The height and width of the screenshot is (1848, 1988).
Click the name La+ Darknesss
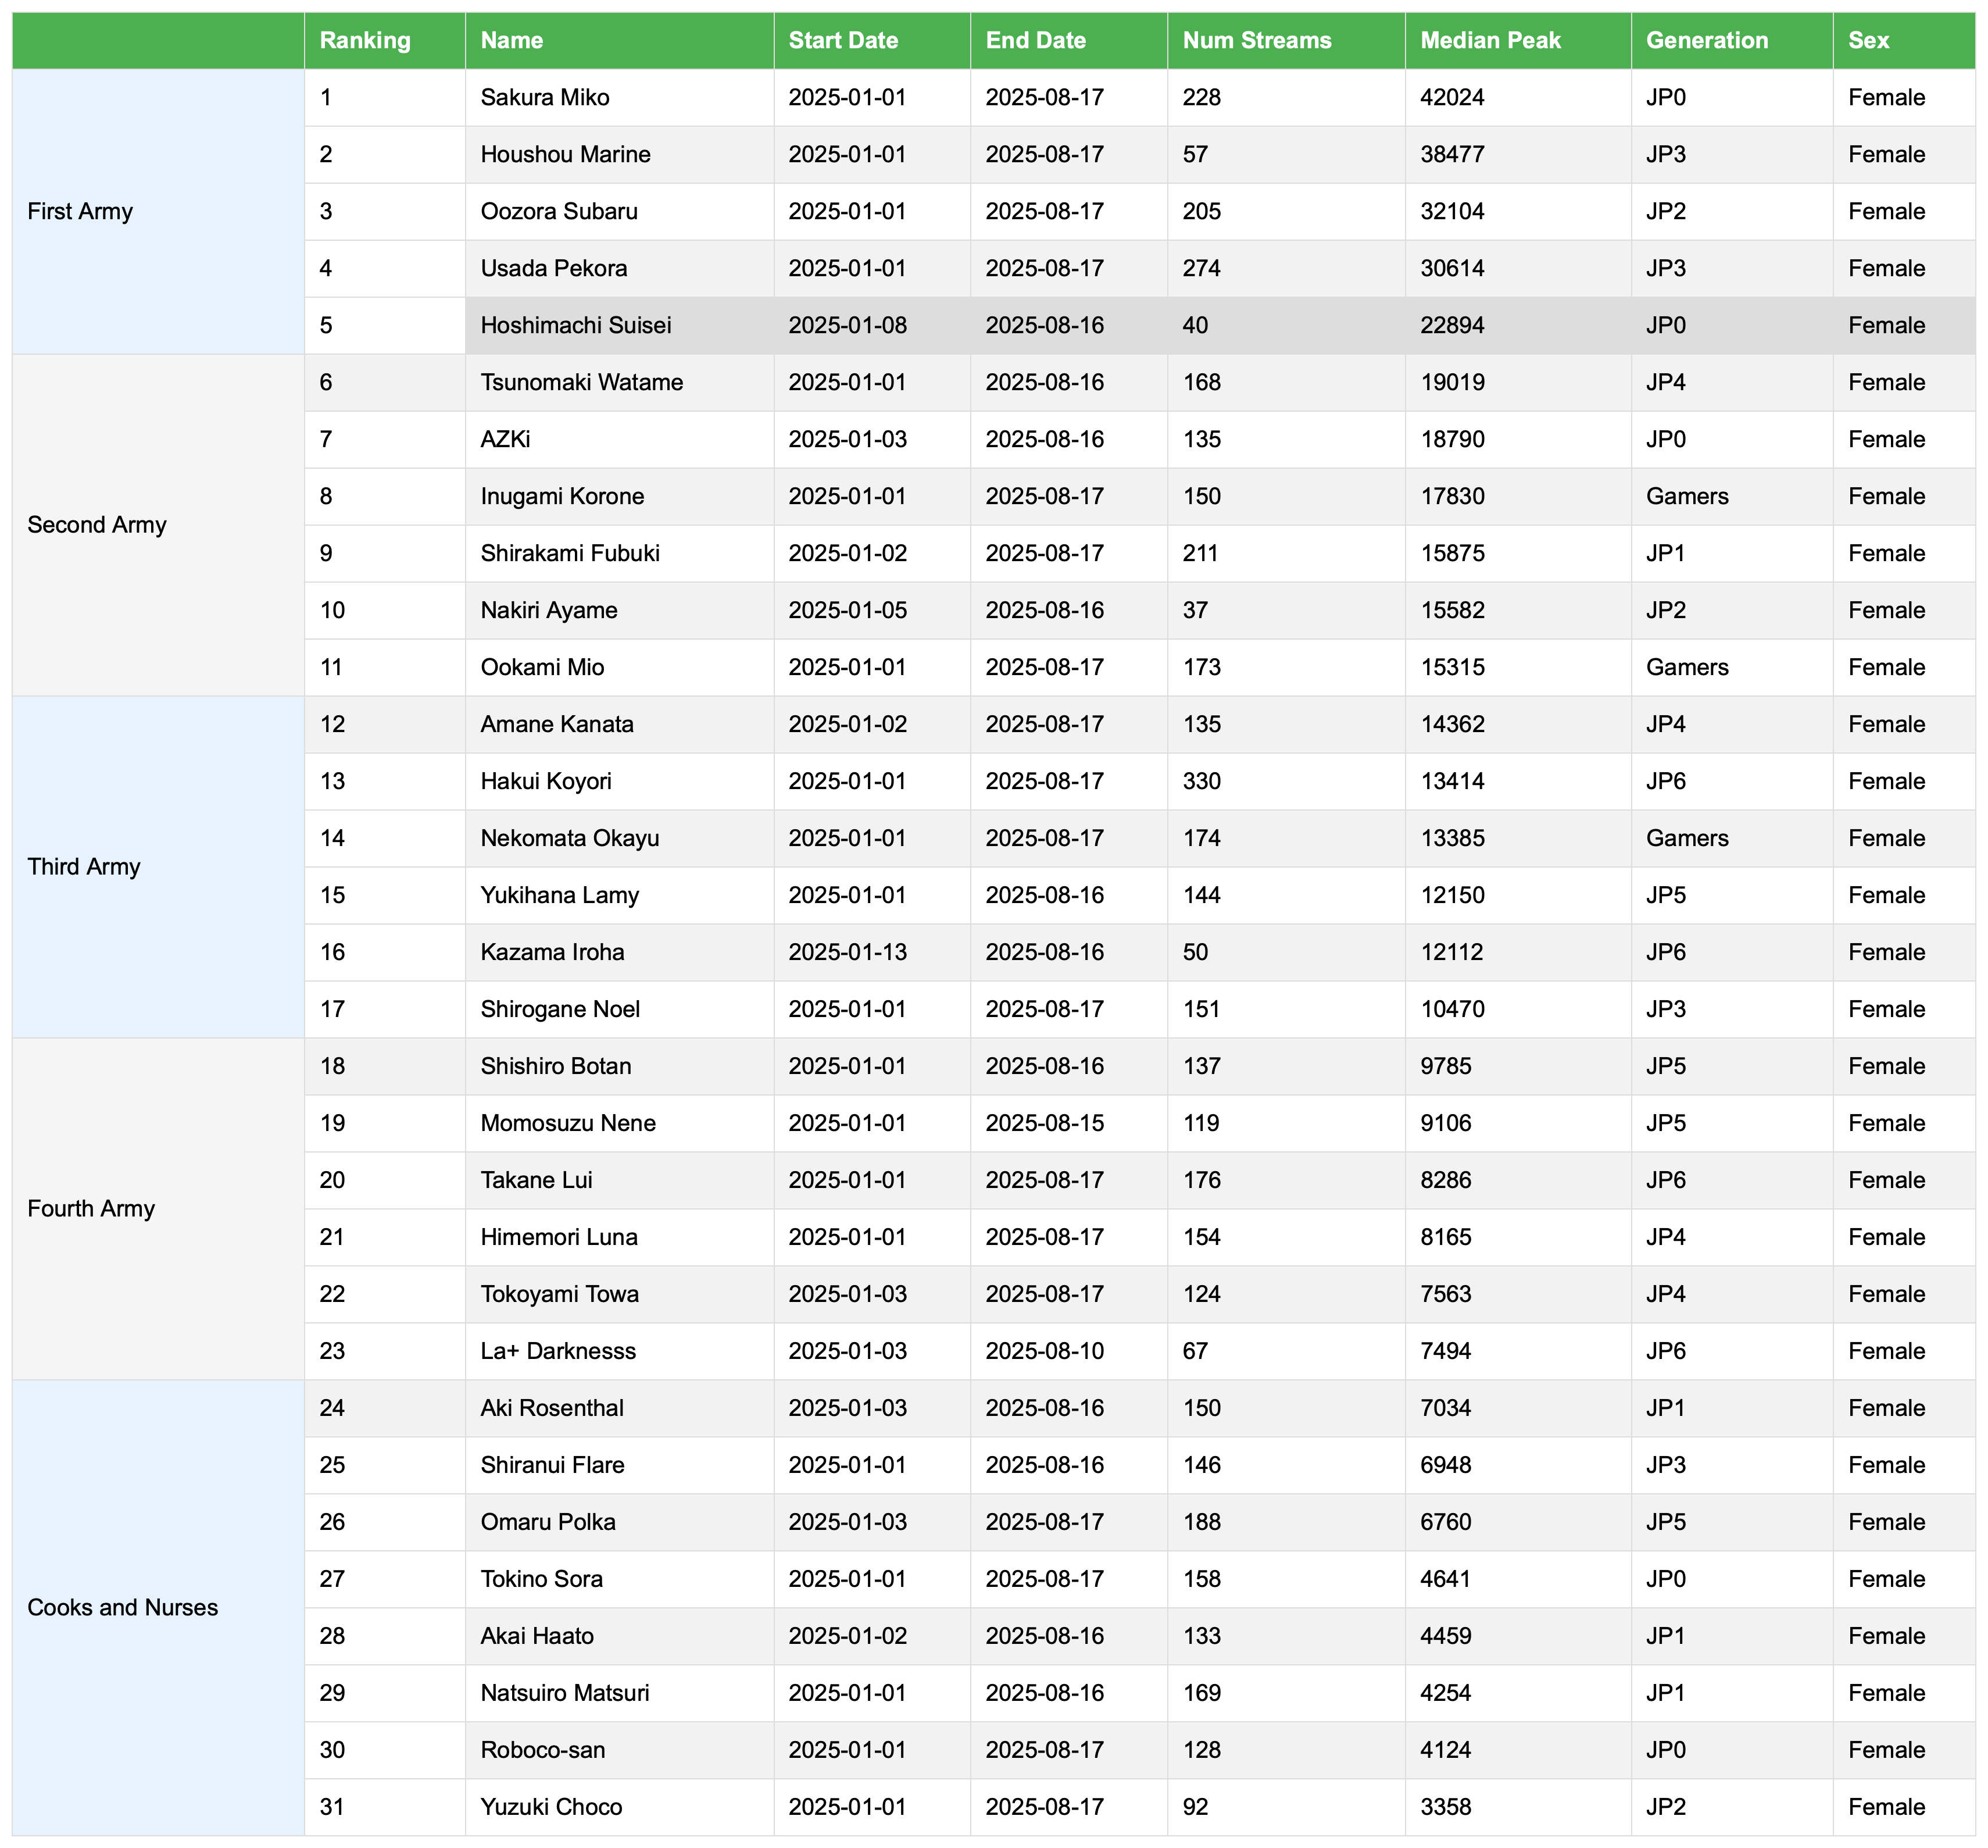coord(557,1351)
